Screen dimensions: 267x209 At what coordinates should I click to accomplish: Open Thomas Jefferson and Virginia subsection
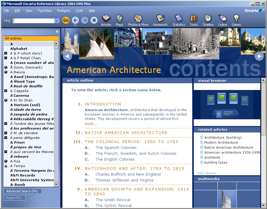click(x=124, y=180)
